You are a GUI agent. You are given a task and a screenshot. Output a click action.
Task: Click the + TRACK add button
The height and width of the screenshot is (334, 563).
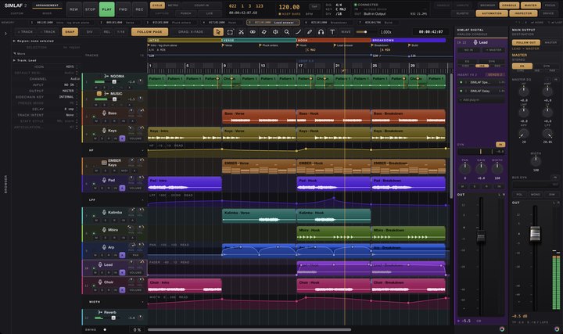(24, 31)
